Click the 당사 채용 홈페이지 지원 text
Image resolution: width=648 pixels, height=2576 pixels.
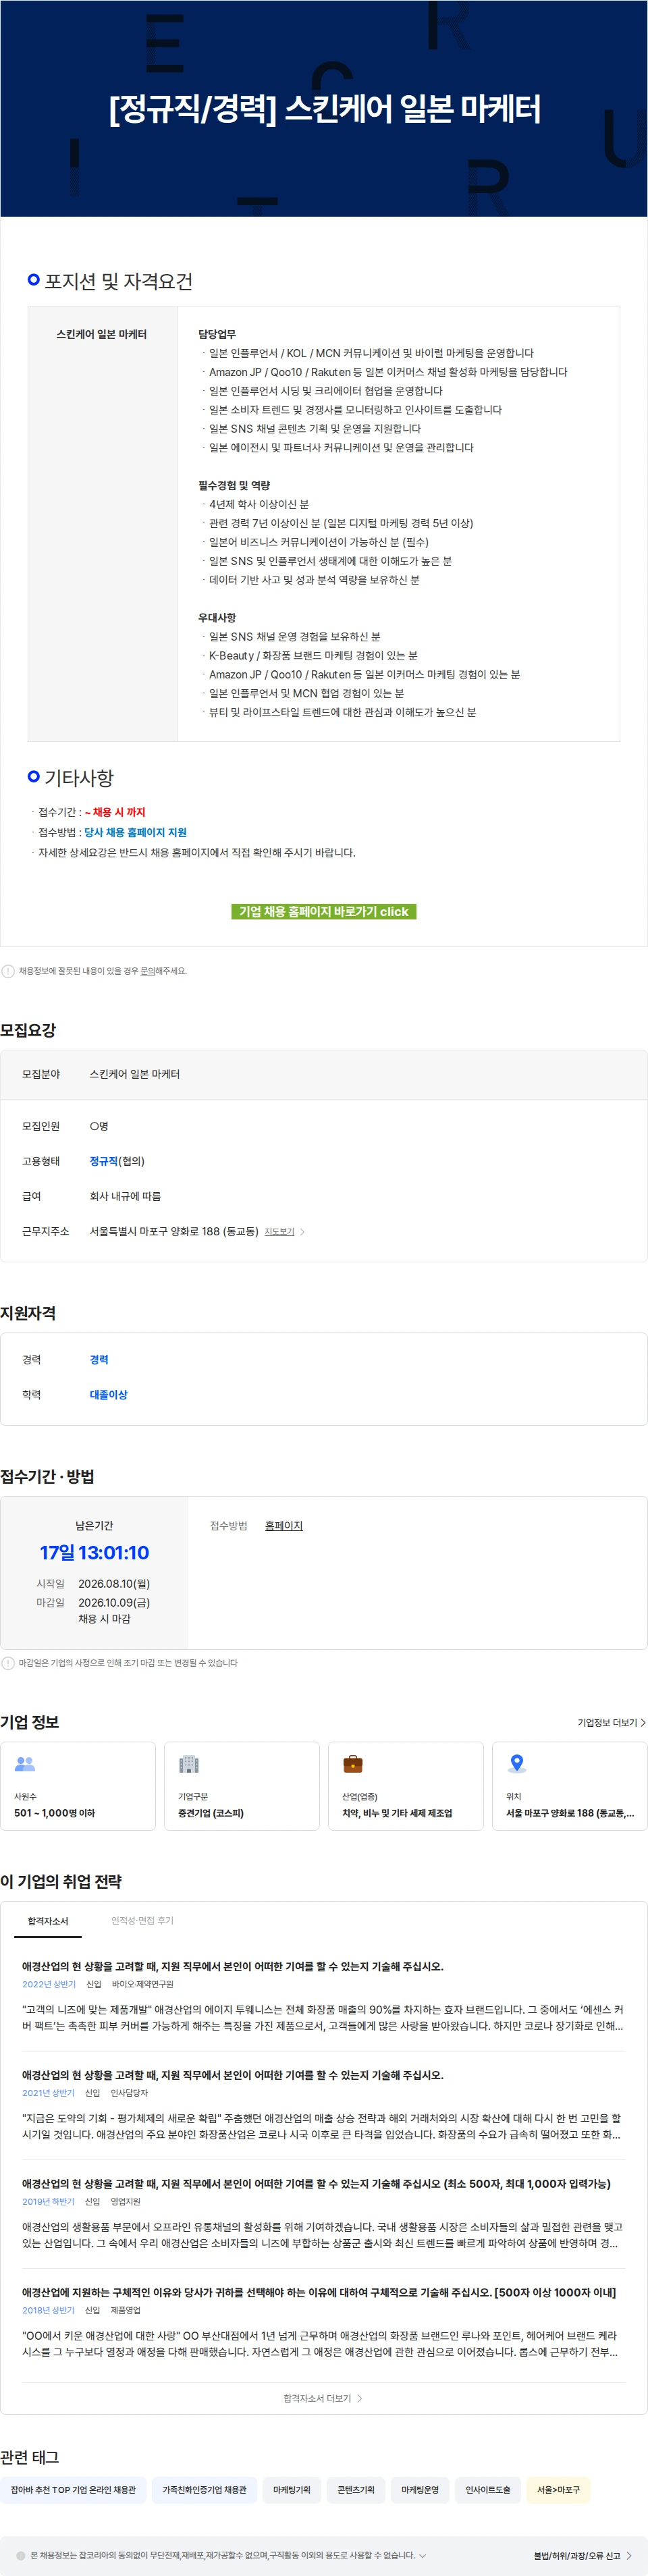click(x=135, y=832)
